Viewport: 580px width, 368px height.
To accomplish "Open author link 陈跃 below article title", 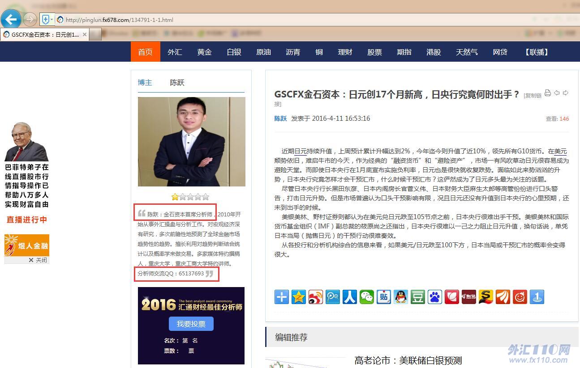I will pos(280,118).
